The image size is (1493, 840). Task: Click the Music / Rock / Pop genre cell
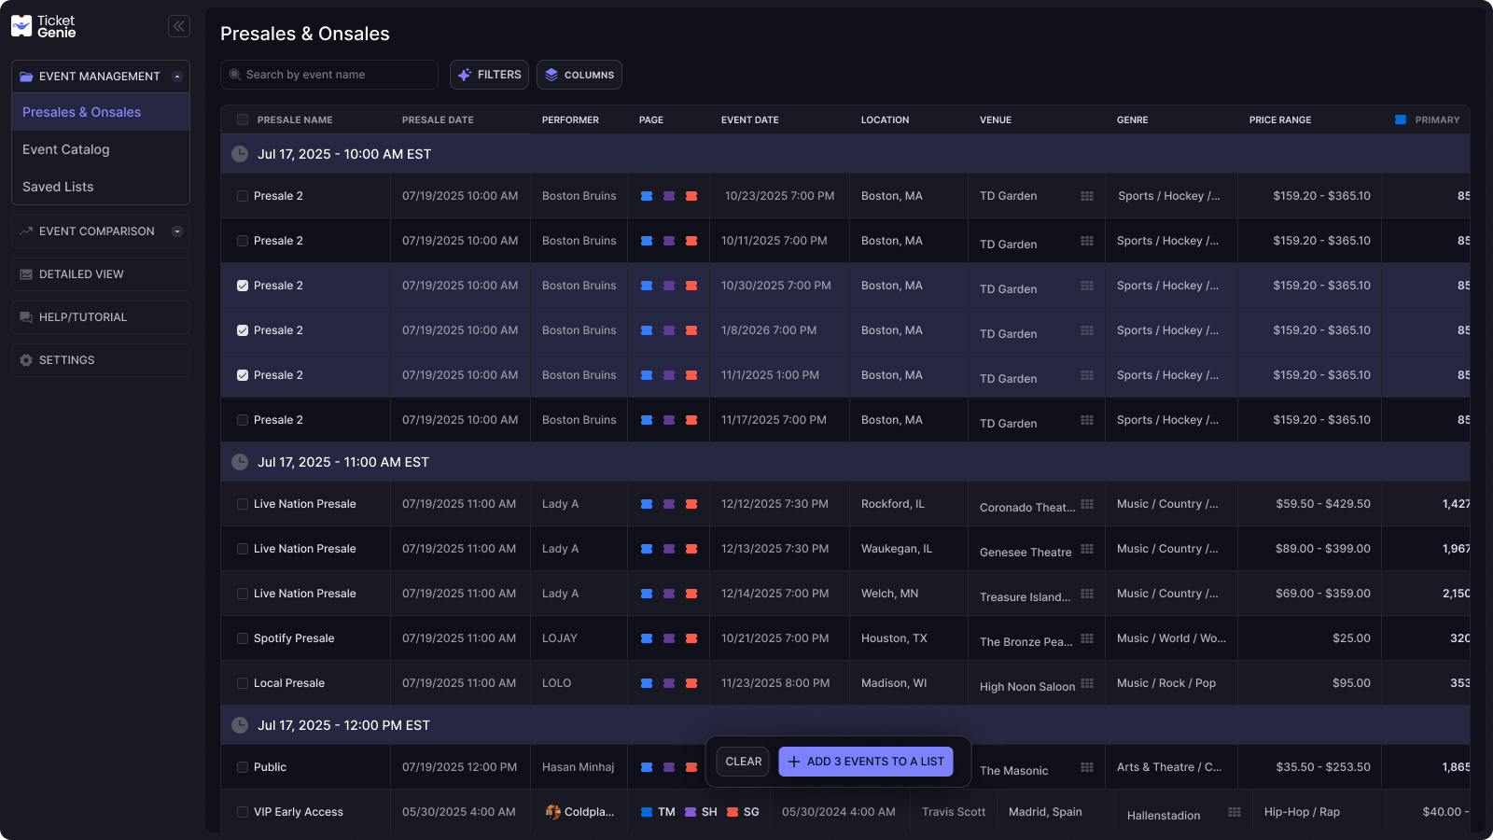(1166, 683)
